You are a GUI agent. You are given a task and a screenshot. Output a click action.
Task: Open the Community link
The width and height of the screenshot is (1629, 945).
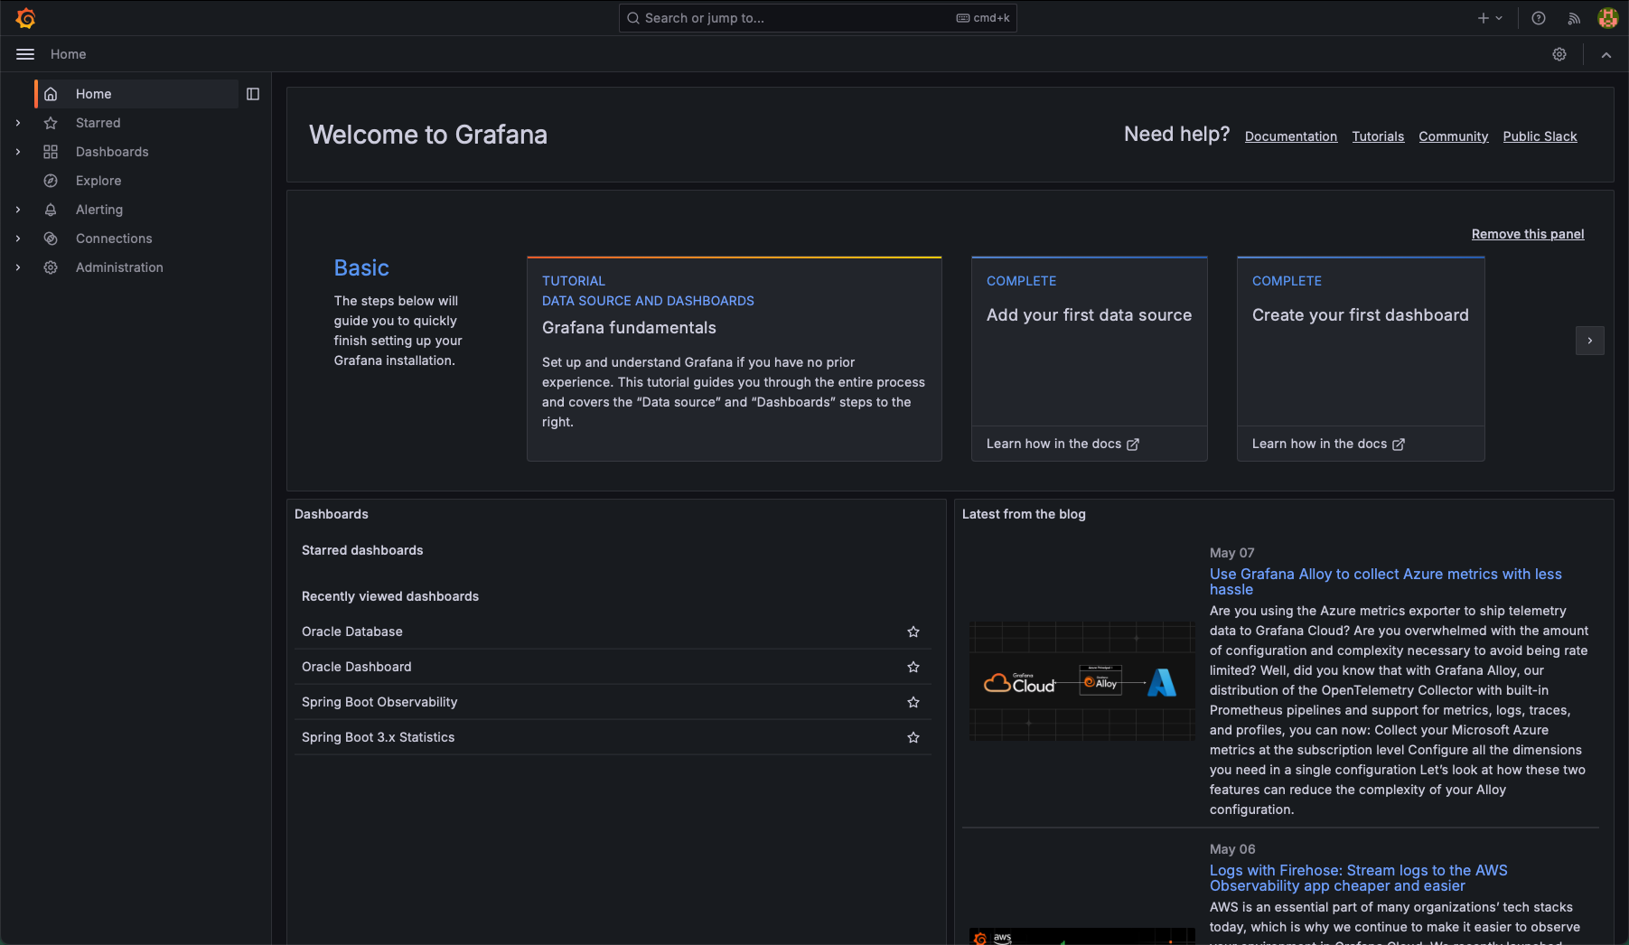click(1453, 136)
